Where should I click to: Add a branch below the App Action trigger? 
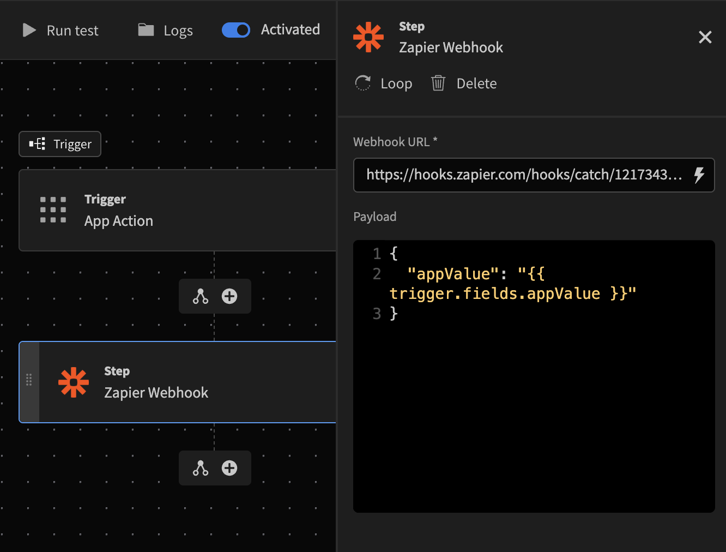201,296
